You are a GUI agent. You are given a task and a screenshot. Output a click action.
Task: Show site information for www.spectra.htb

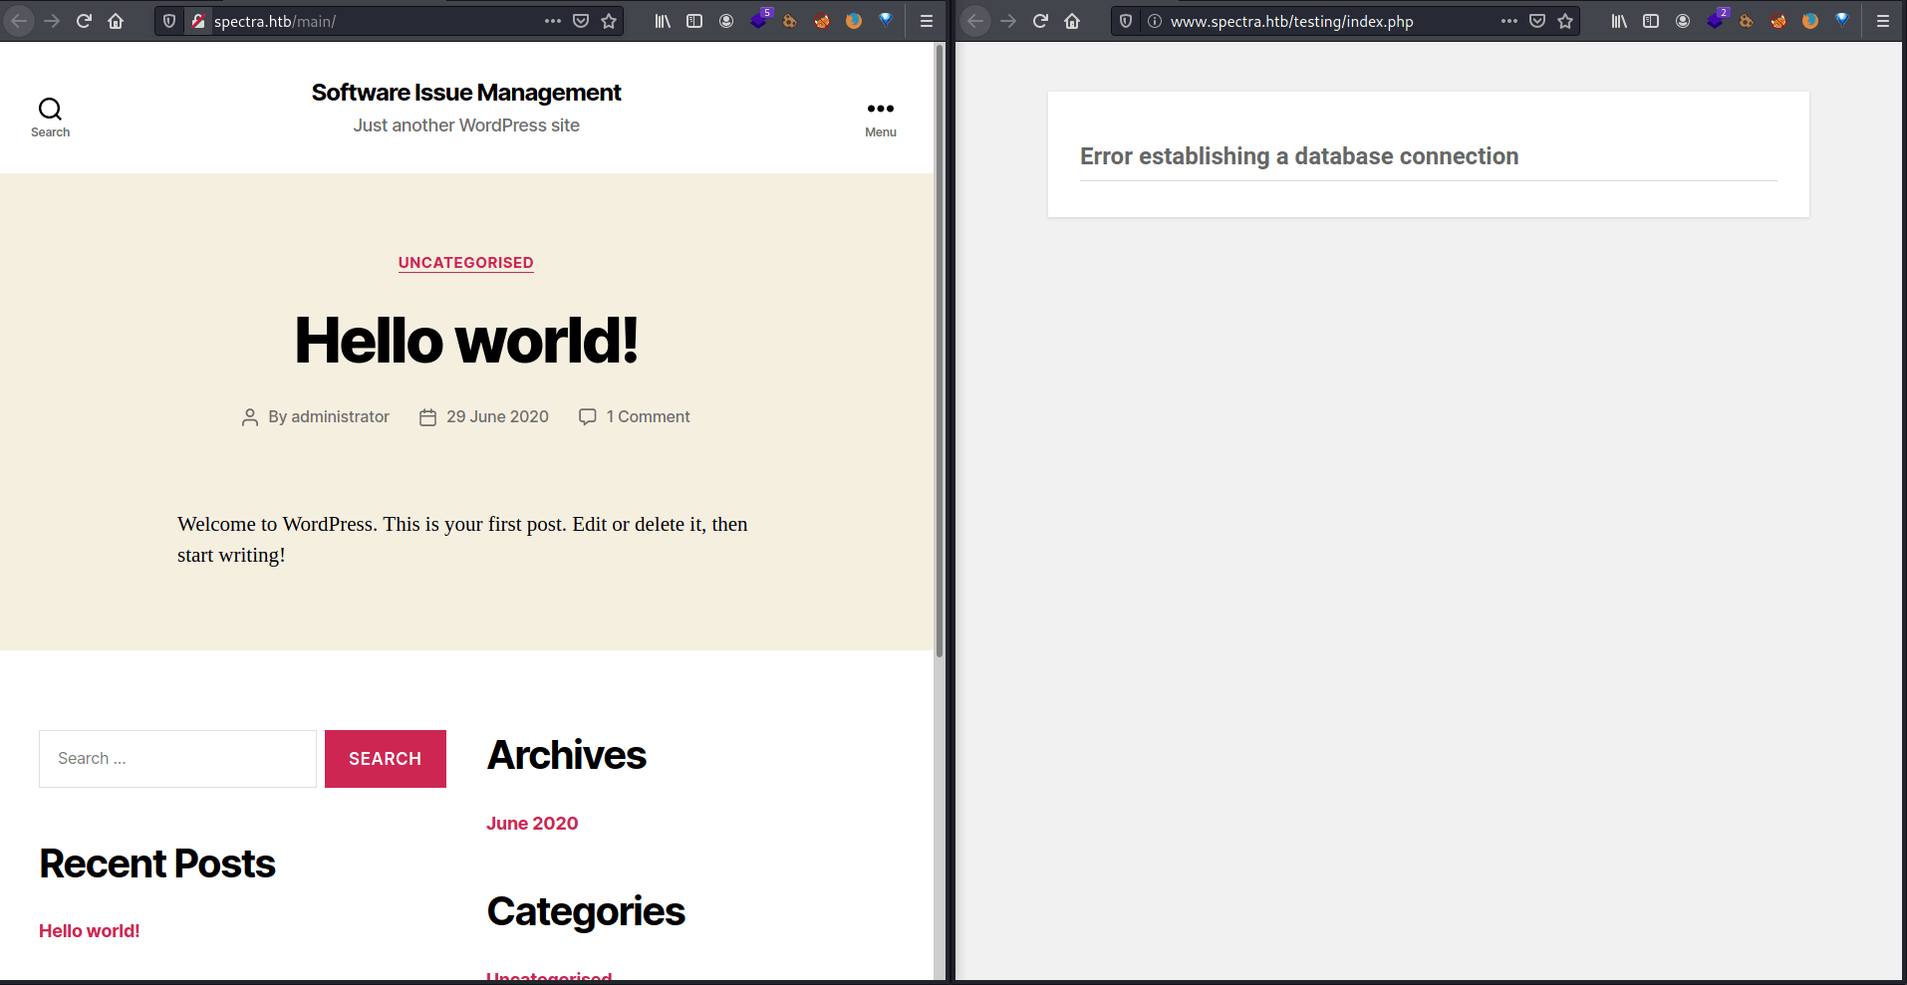[x=1155, y=21]
